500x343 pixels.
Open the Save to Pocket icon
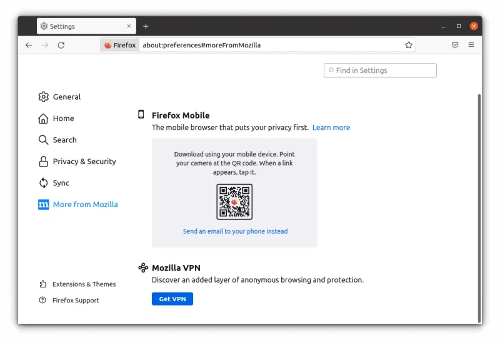click(455, 45)
